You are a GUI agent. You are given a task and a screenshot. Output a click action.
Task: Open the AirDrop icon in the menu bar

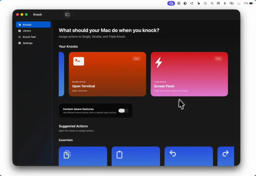(218, 3)
